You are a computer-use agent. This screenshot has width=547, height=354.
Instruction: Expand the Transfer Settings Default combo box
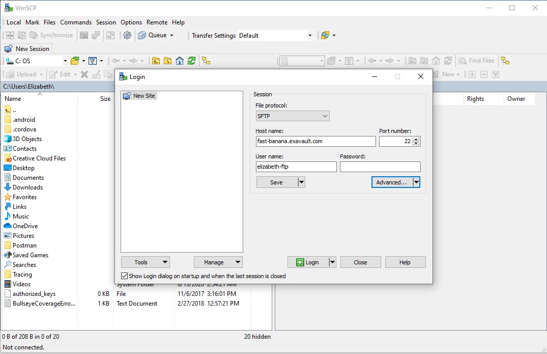[x=309, y=35]
